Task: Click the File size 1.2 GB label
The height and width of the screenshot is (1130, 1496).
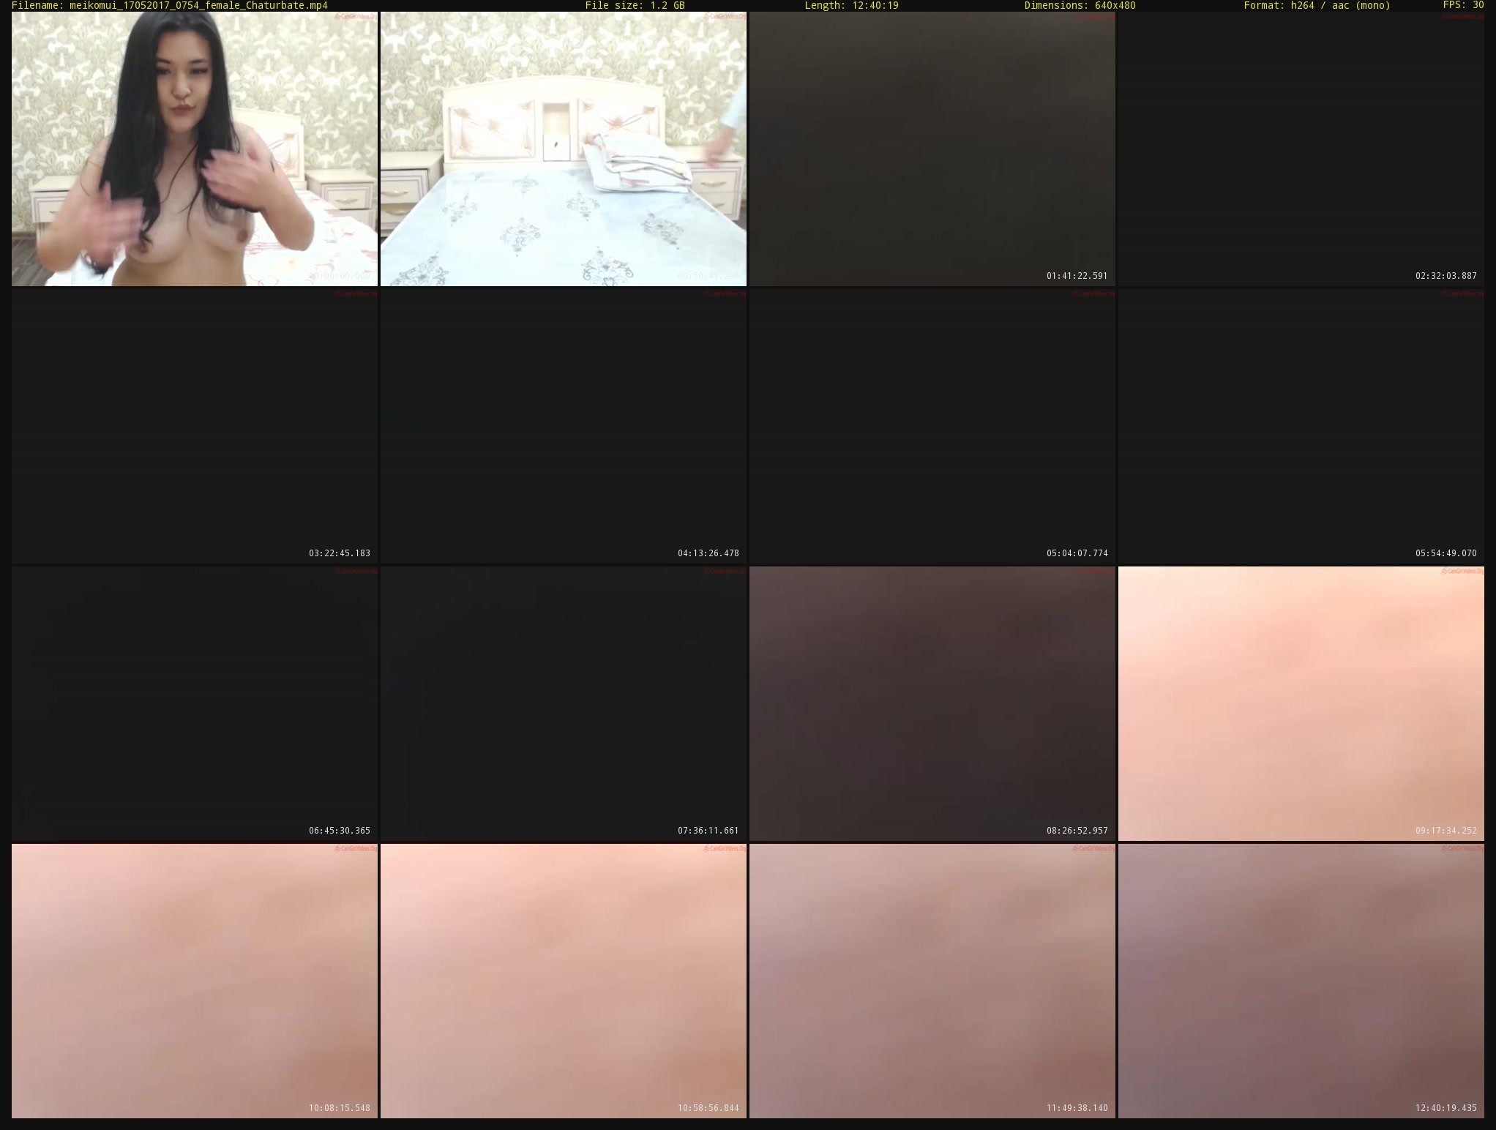Action: pyautogui.click(x=635, y=5)
